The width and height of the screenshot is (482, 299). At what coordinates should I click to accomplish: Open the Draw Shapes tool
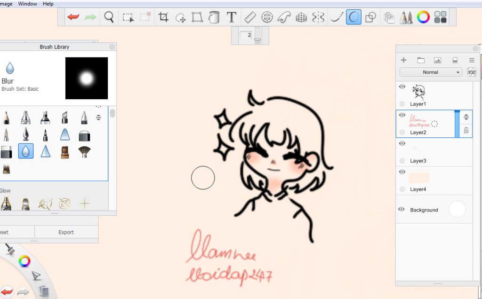coord(371,17)
